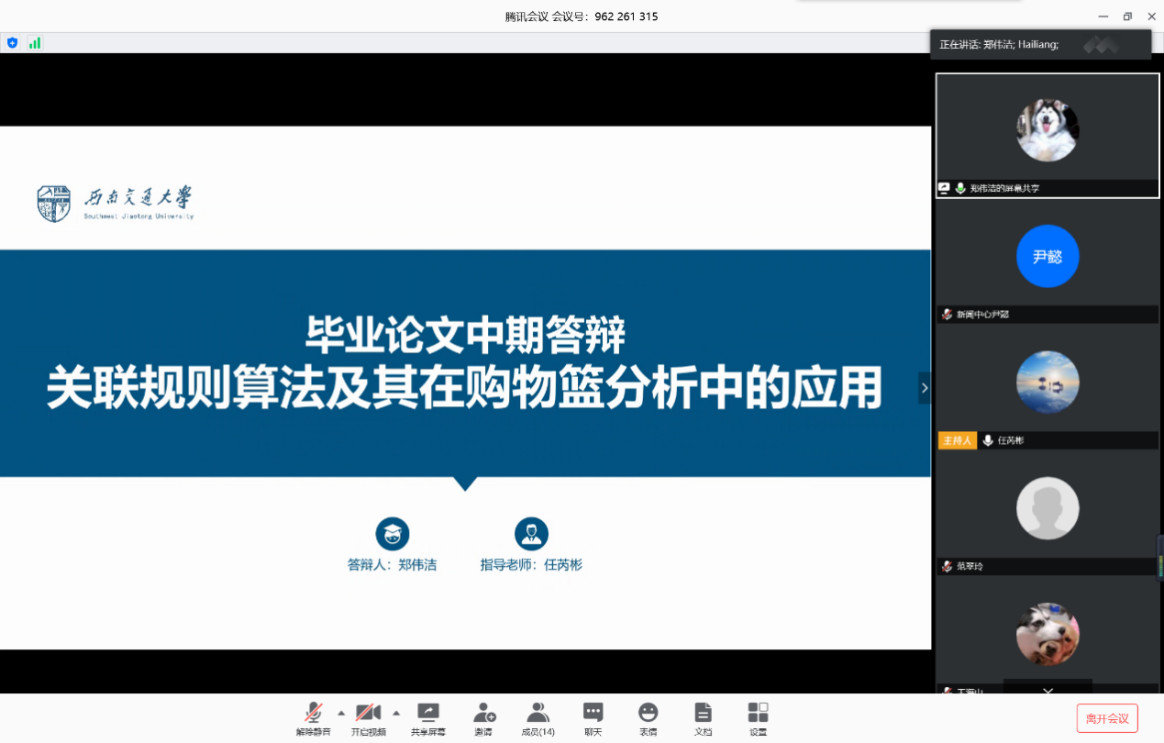1164x743 pixels.
Task: Click the 主持人 host badge
Action: coord(957,441)
